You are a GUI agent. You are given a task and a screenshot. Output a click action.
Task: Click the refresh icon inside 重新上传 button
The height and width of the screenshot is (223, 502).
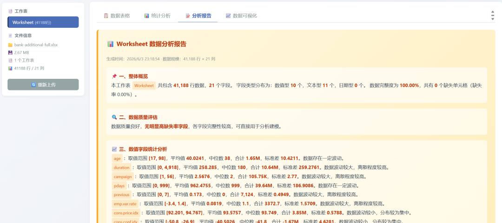click(33, 85)
